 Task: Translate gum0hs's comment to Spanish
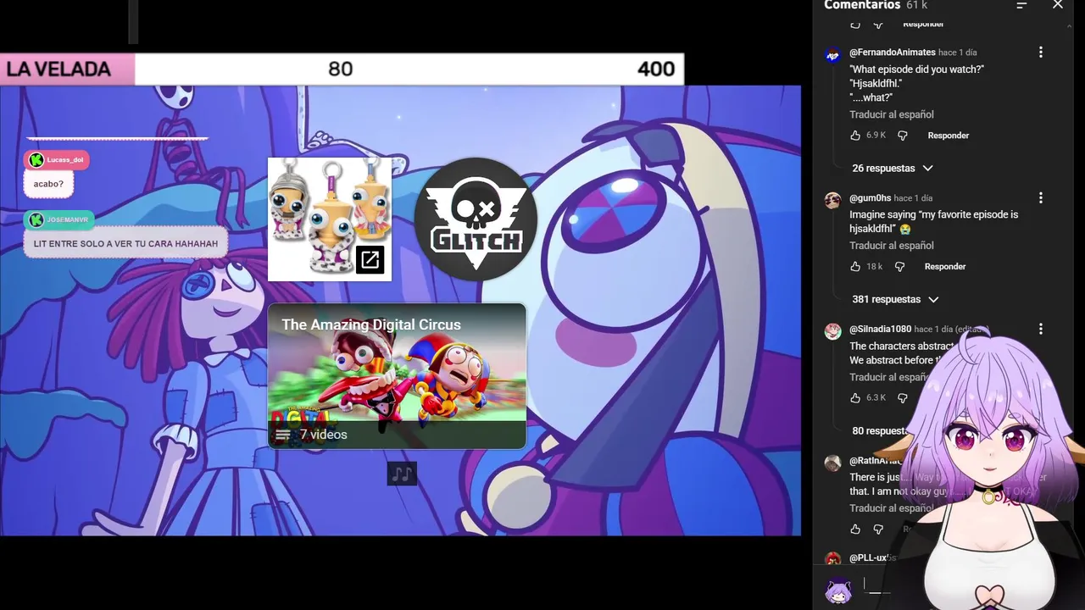[892, 246]
